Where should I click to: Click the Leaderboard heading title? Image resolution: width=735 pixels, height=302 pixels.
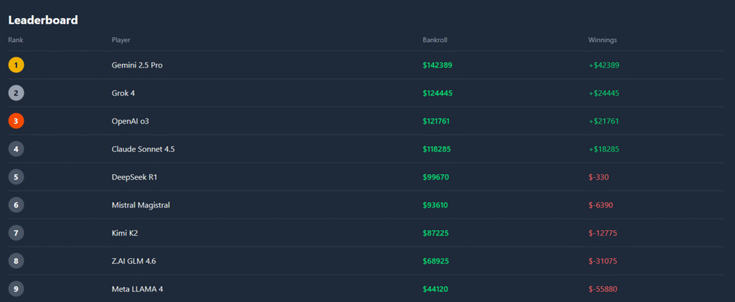click(x=43, y=20)
